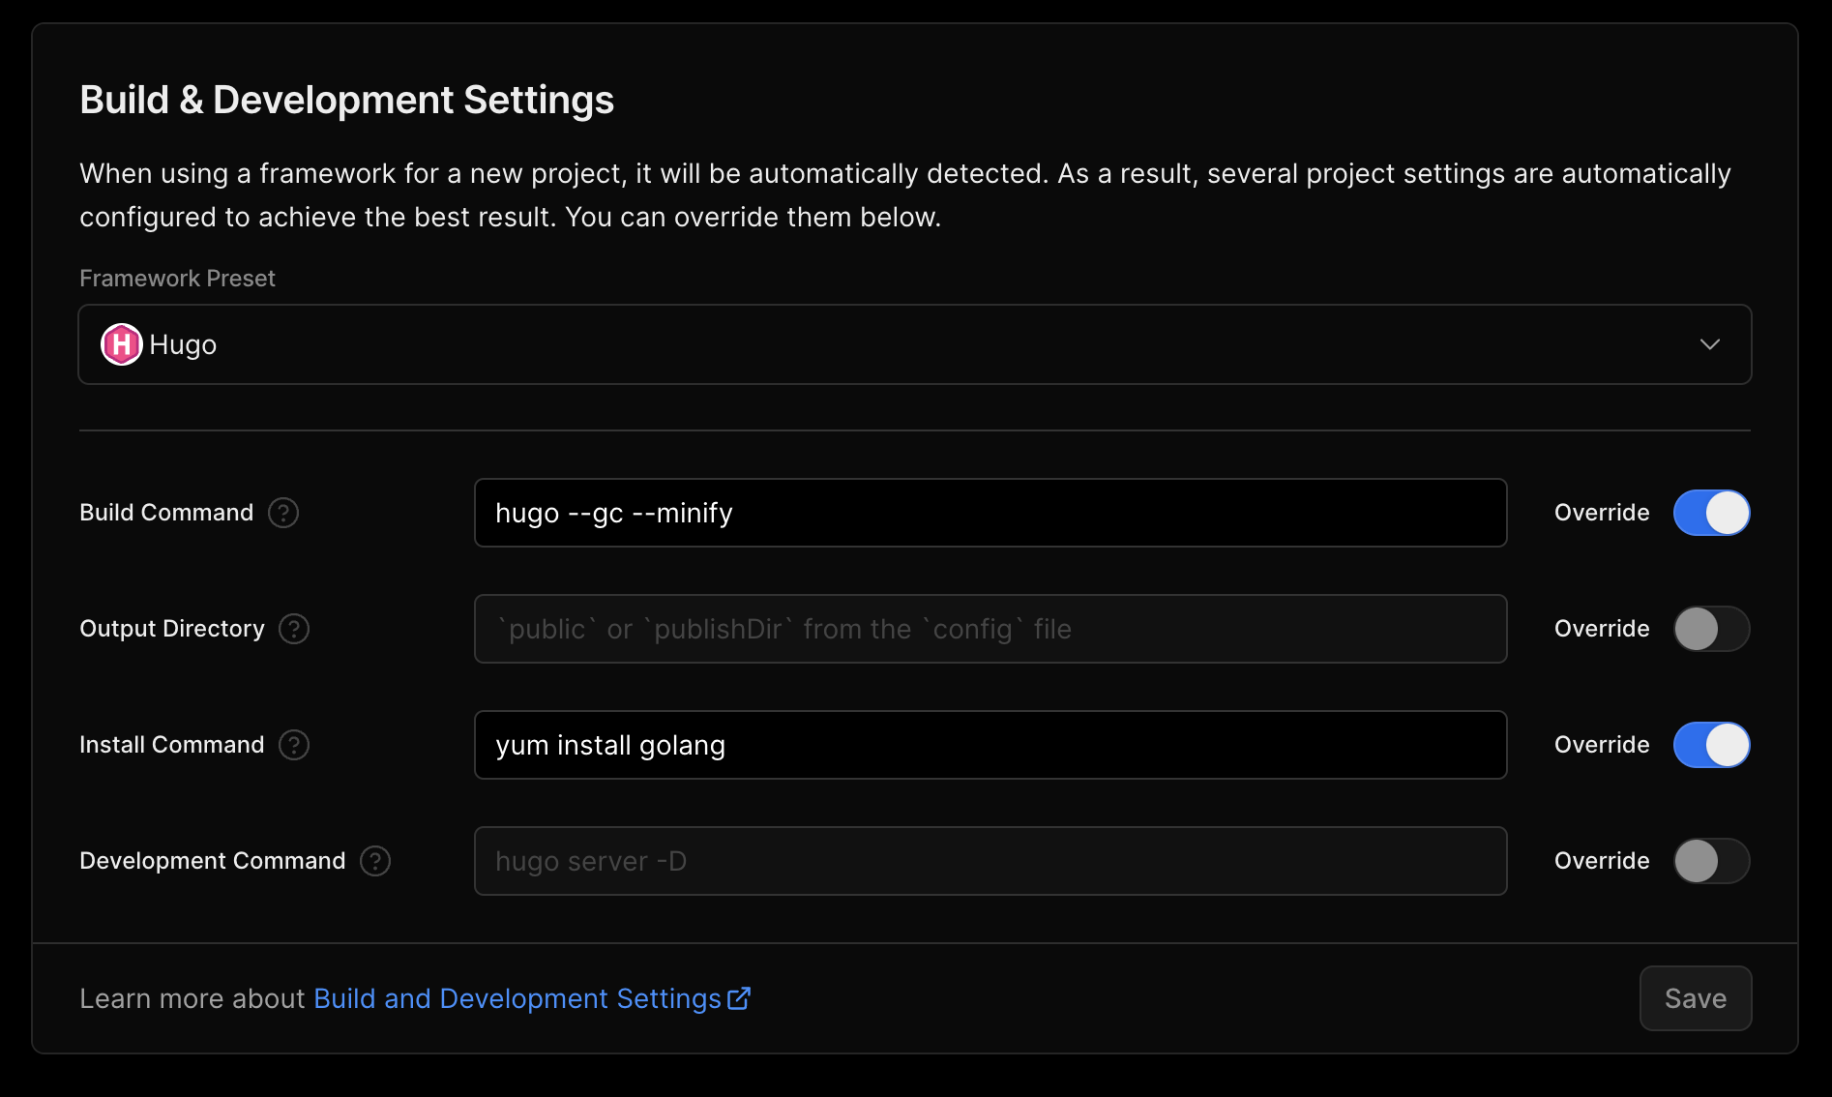Click the Development Command help icon
This screenshot has width=1832, height=1097.
[x=375, y=861]
